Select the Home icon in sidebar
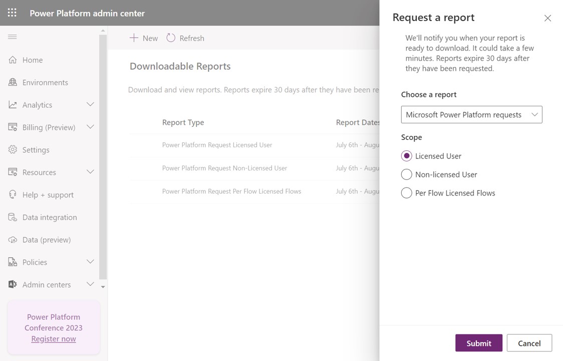563x361 pixels. click(12, 60)
